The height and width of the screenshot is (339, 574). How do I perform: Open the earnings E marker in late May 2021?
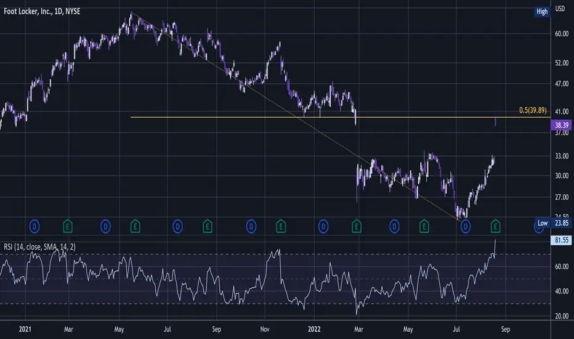tap(135, 226)
